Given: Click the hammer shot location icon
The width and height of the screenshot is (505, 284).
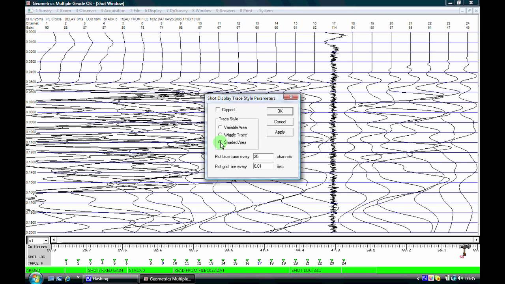Looking at the screenshot, I should [x=464, y=250].
